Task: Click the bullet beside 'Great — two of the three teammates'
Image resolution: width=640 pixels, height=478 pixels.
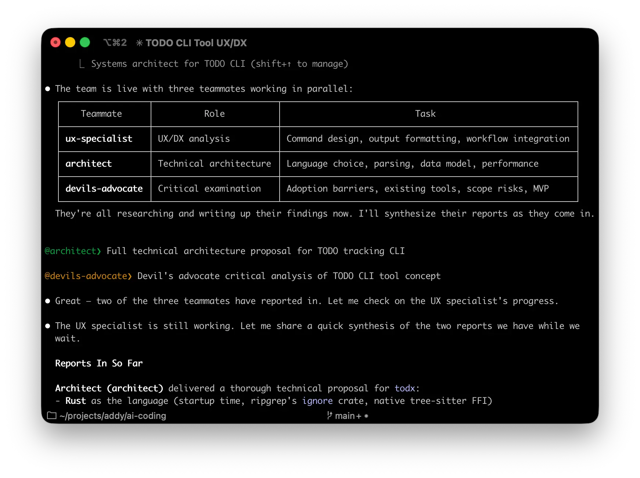Action: point(48,301)
